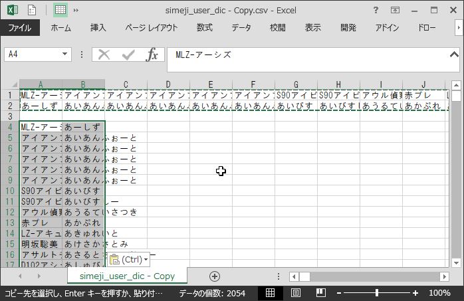Click the Enter checkmark in formula bar
The image size is (464, 301).
pos(128,54)
